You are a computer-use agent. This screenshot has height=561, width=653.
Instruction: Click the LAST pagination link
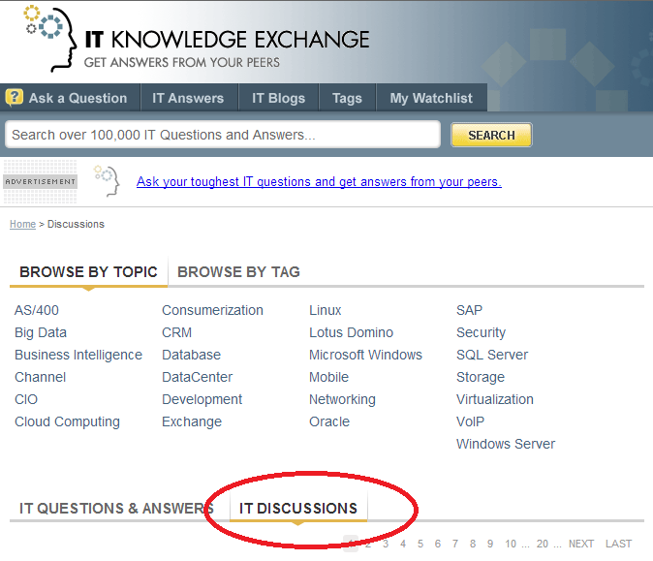pos(618,544)
